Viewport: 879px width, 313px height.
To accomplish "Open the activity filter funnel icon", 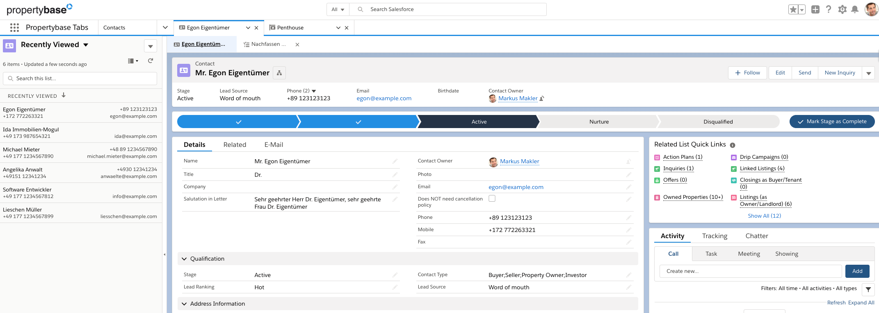I will click(x=868, y=289).
